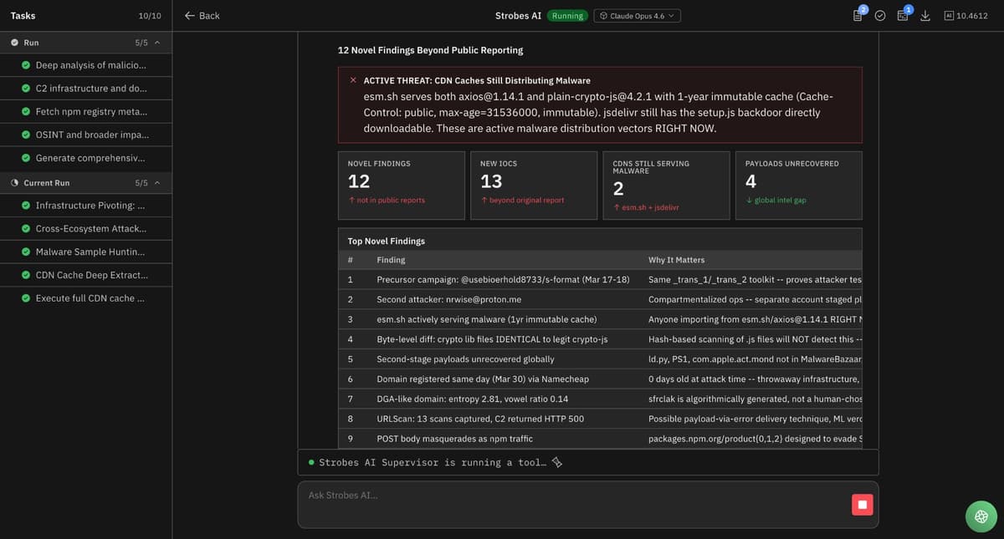
Task: Click POST body masquerades finding
Action: click(600, 439)
